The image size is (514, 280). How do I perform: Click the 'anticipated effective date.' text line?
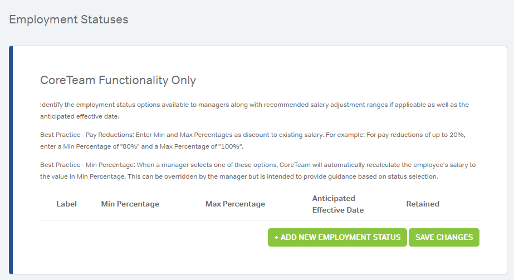coord(80,116)
